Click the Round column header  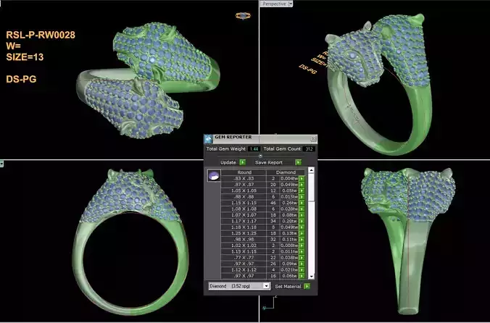(244, 172)
